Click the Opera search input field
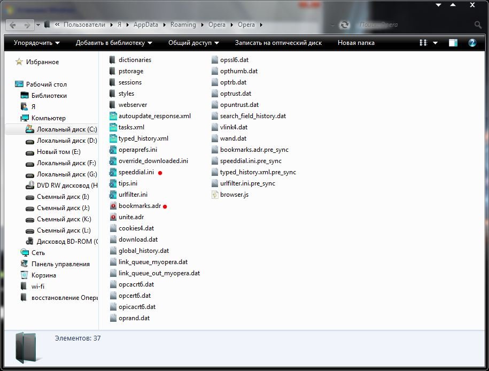 414,25
